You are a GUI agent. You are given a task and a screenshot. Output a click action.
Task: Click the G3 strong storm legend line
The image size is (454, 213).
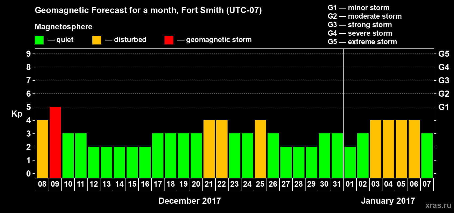(360, 25)
